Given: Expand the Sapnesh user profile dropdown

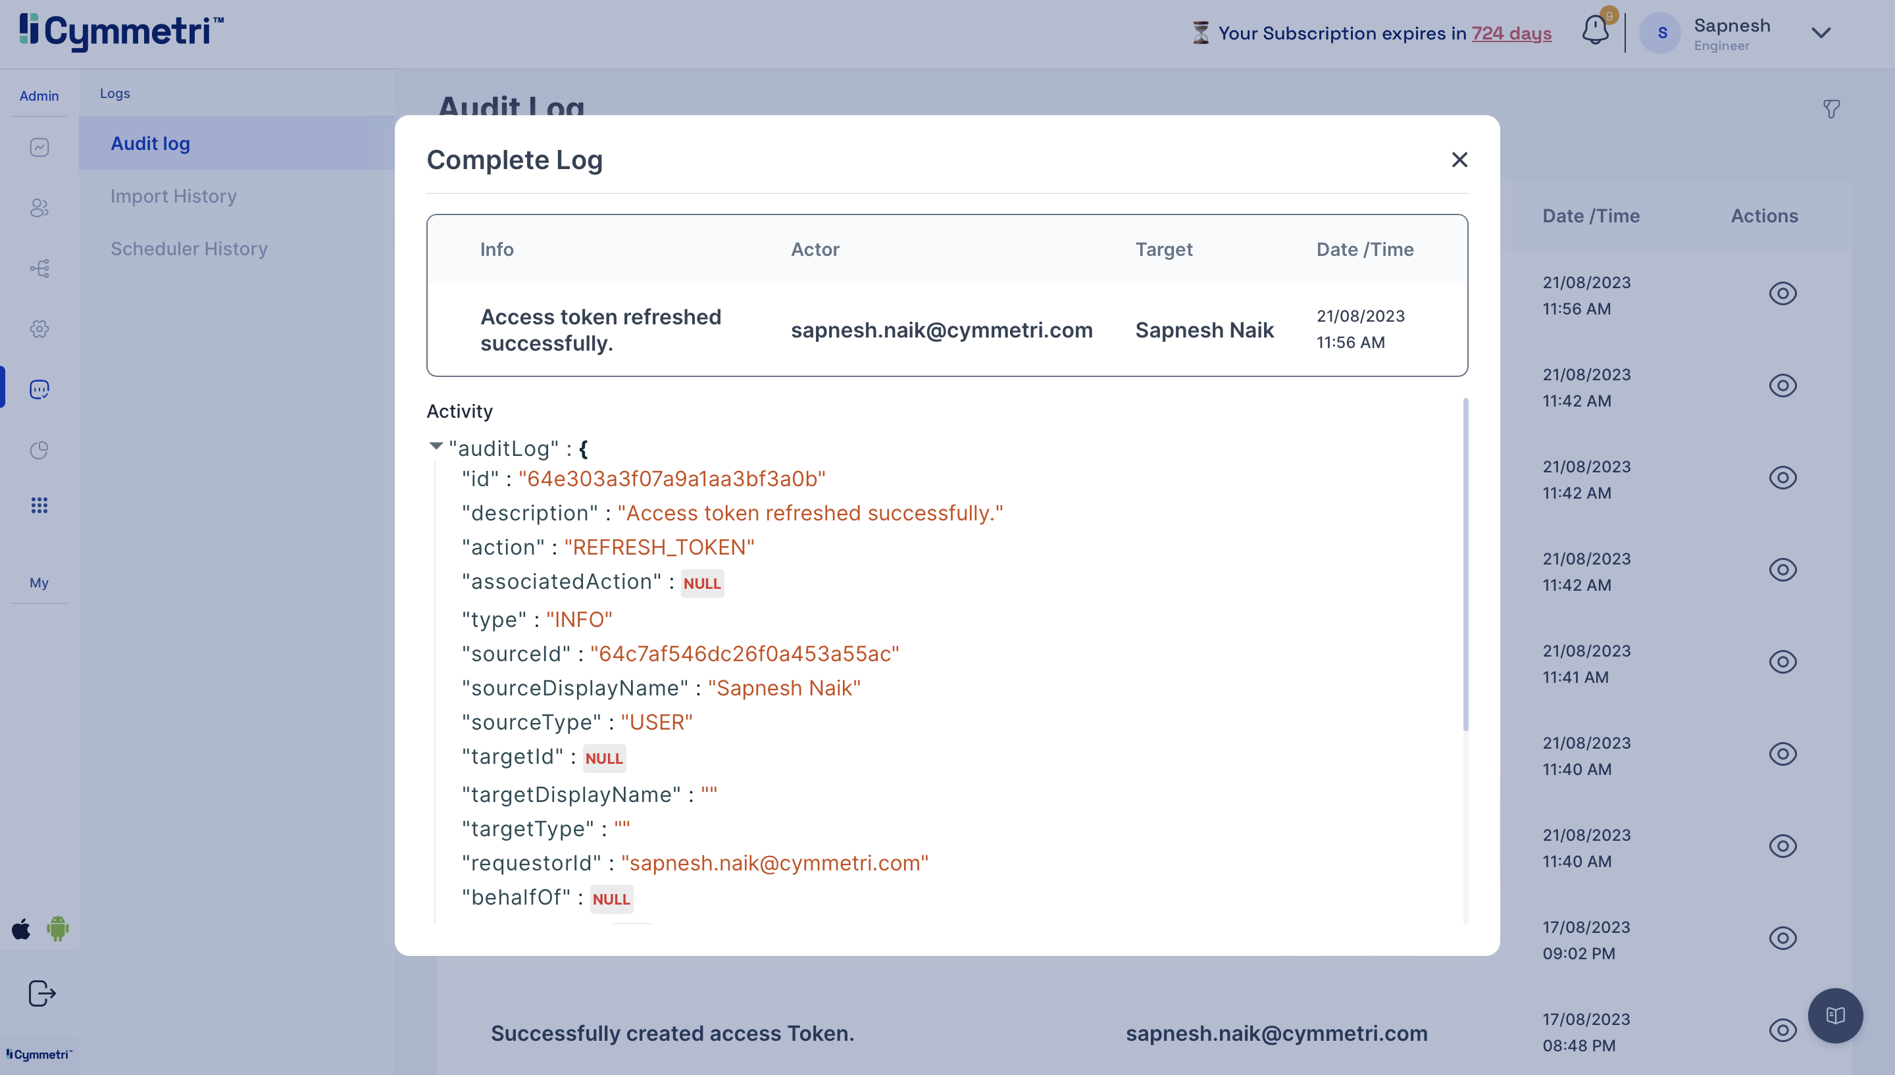Looking at the screenshot, I should [x=1821, y=32].
